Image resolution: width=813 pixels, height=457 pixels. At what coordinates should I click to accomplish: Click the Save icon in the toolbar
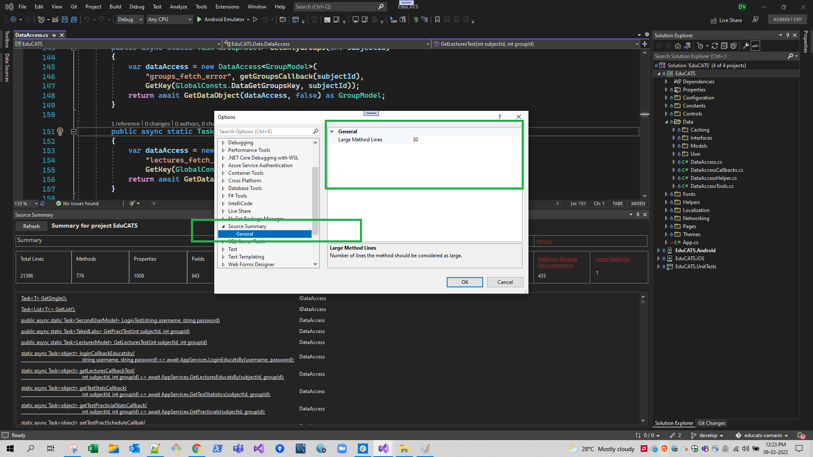[65, 19]
